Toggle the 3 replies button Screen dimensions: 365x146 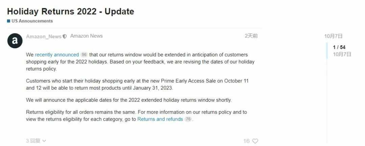coord(36,141)
